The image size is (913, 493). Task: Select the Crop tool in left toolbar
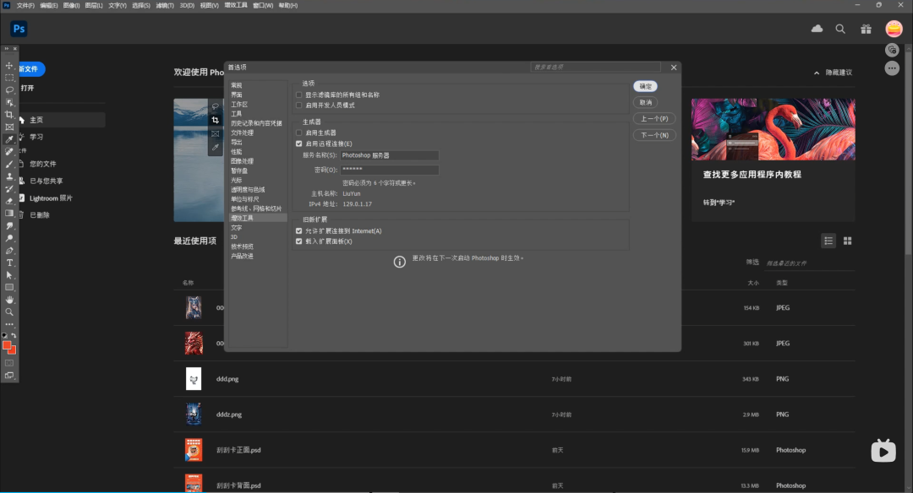pos(9,115)
